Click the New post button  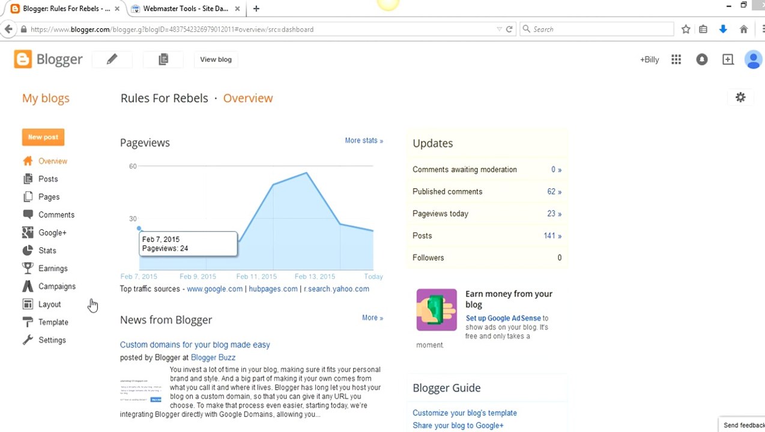pyautogui.click(x=43, y=137)
